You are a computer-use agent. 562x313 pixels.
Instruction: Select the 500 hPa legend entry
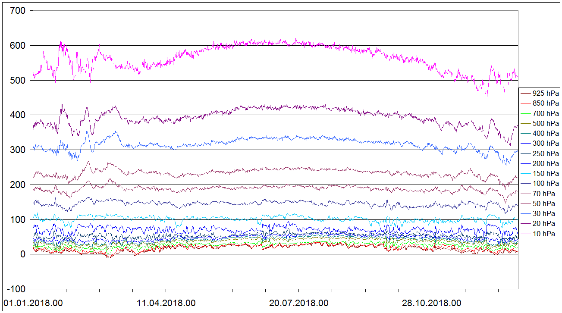[546, 123]
